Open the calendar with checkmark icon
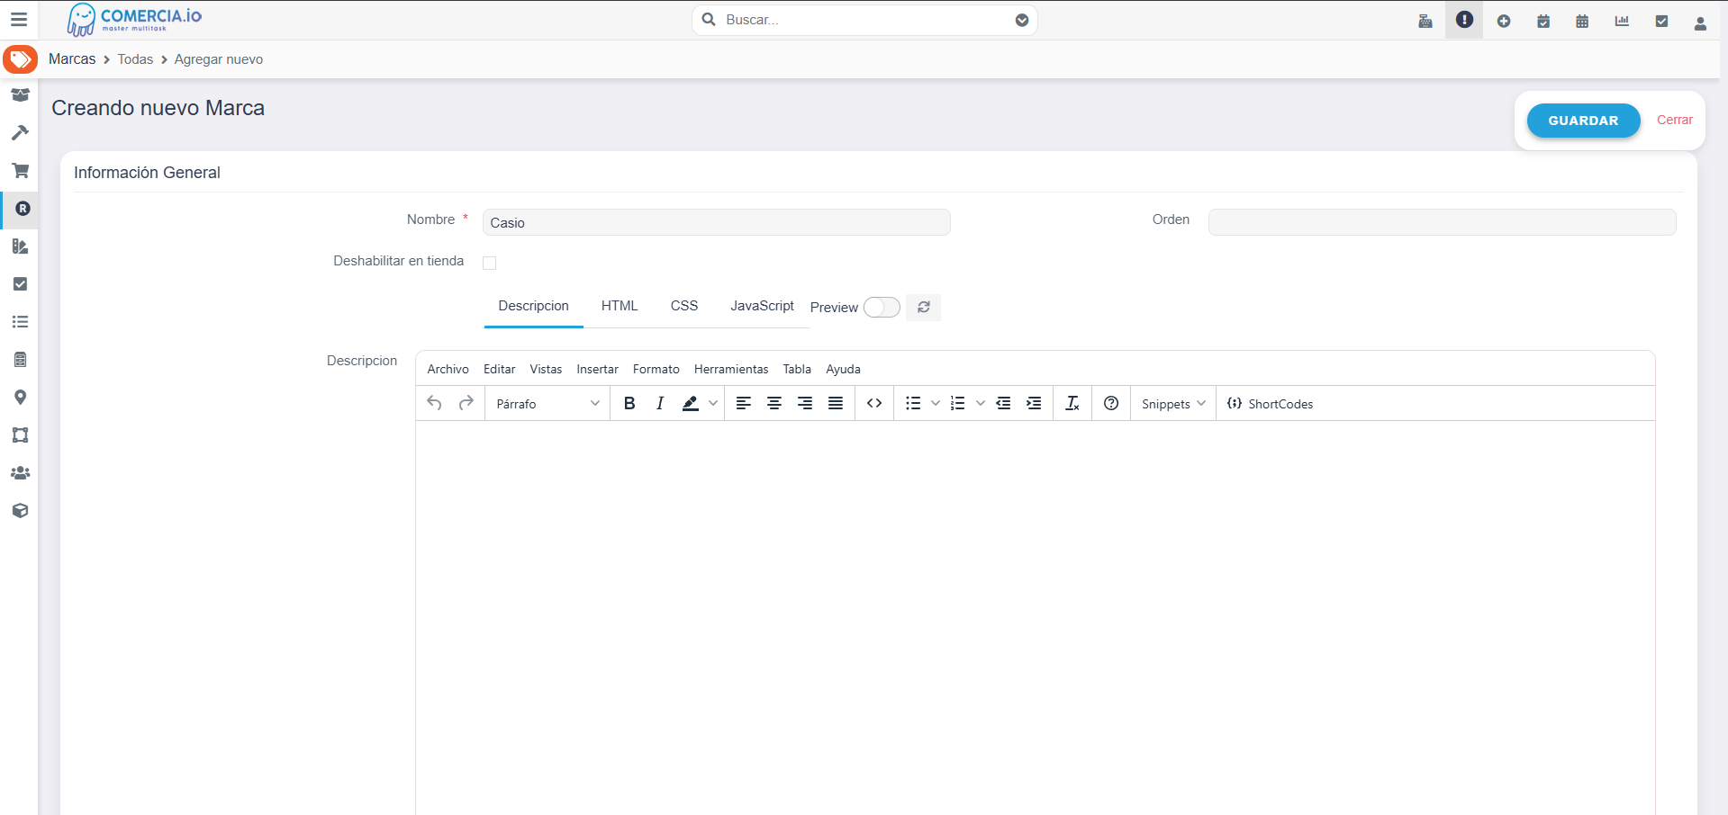 click(x=1543, y=21)
